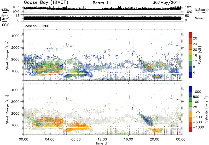Click the "12:00" time tick label
The width and height of the screenshot is (209, 145).
point(102,140)
